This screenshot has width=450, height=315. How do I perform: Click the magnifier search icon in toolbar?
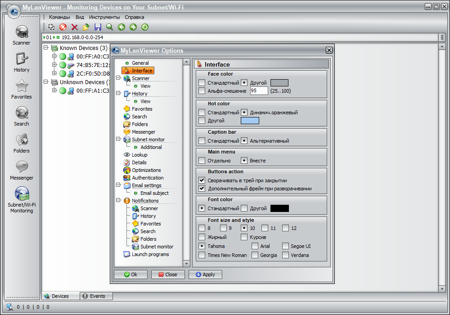click(x=109, y=27)
